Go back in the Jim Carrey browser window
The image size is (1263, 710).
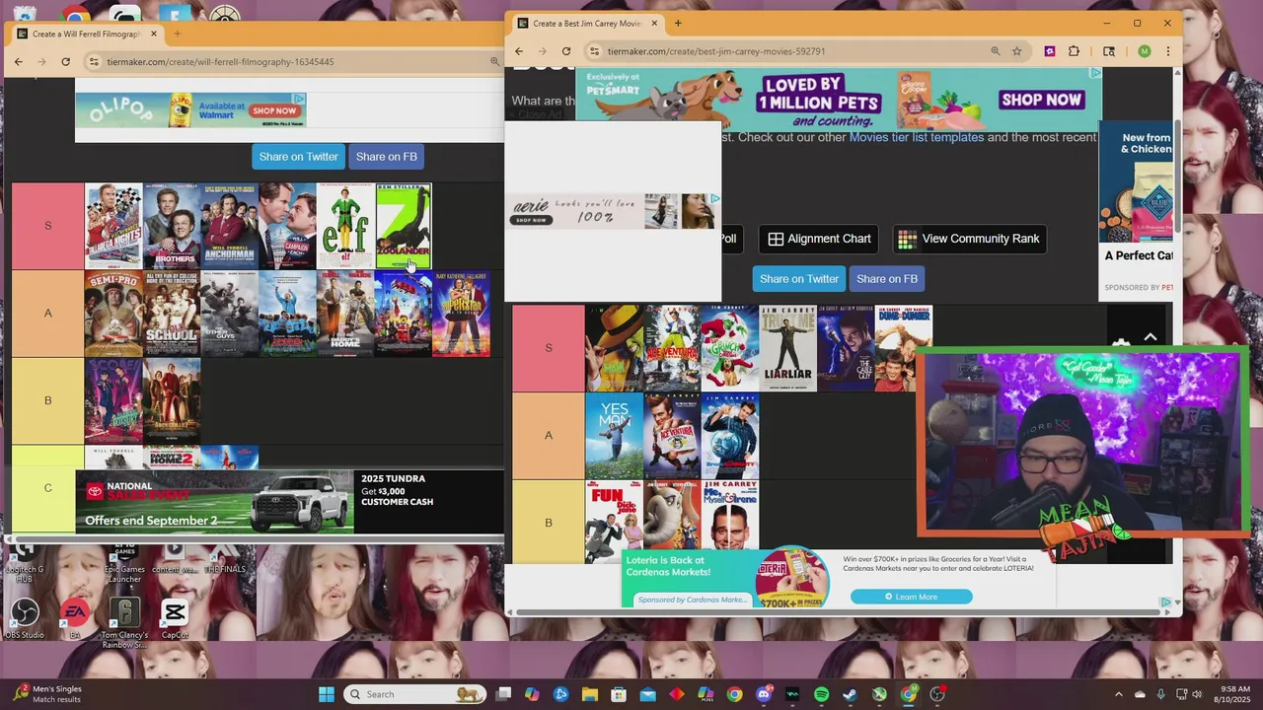click(x=519, y=51)
